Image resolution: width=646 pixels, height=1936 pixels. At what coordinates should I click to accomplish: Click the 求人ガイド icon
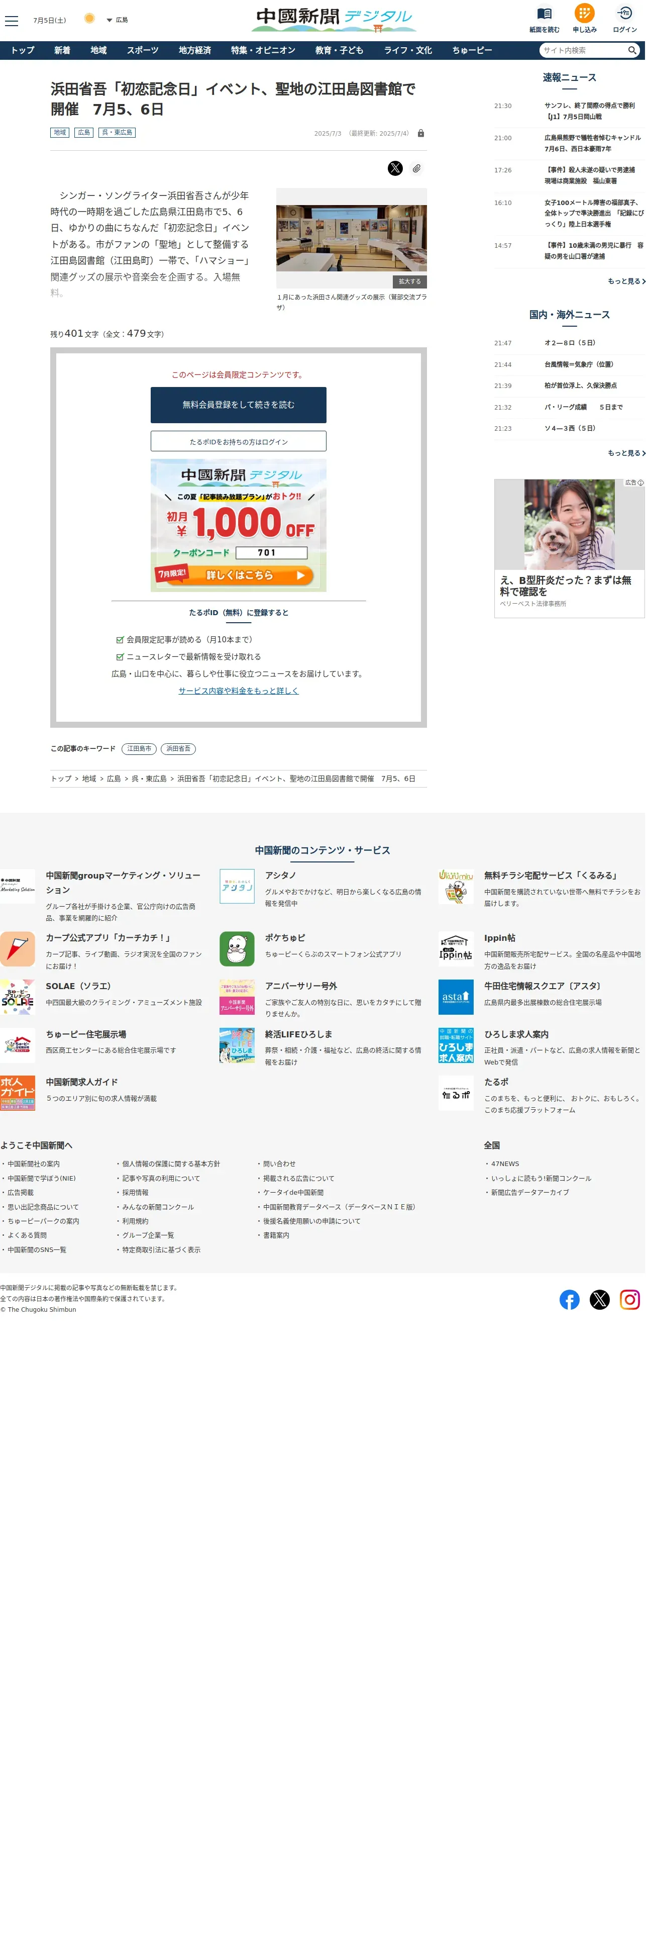(x=17, y=1094)
